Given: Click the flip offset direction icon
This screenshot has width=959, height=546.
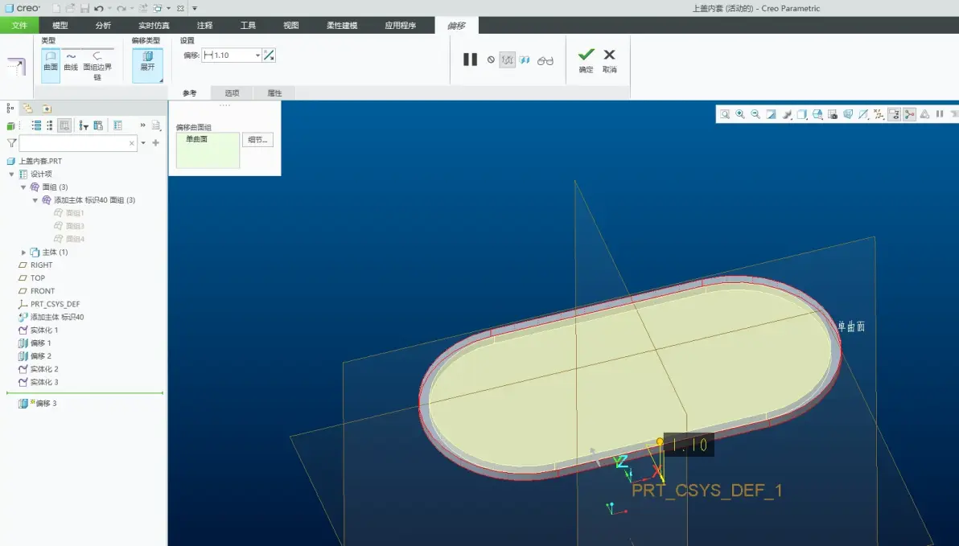Looking at the screenshot, I should pyautogui.click(x=269, y=55).
